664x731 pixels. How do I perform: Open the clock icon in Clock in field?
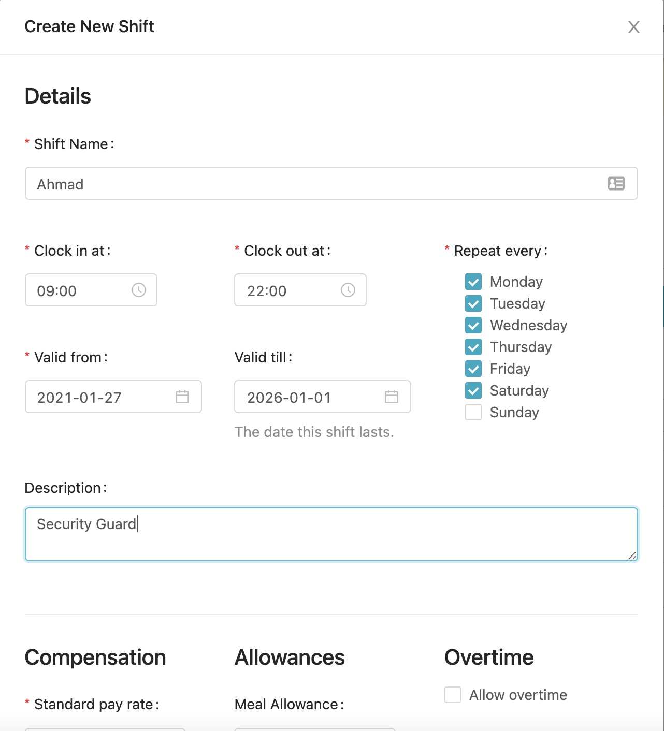tap(139, 290)
